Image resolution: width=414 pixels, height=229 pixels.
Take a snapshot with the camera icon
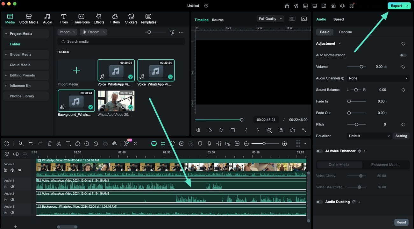(281, 130)
